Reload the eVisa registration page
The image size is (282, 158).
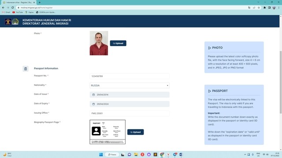coord(13,8)
